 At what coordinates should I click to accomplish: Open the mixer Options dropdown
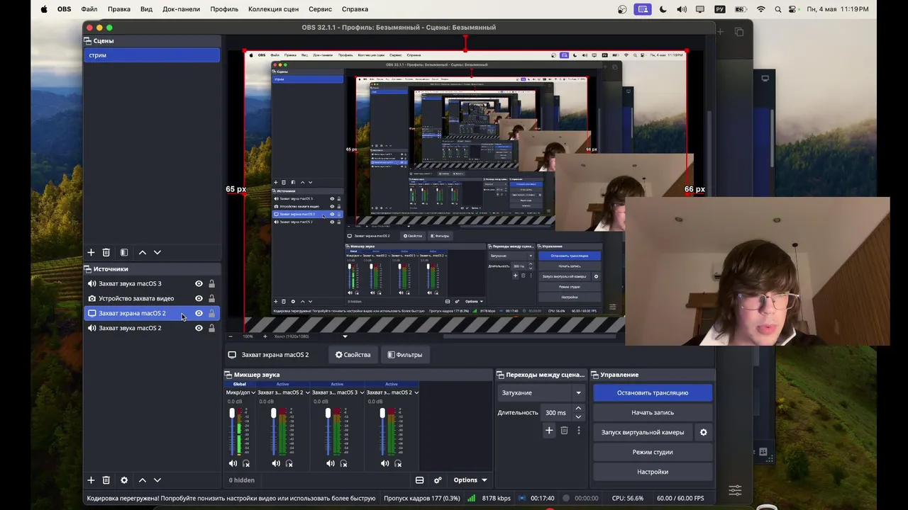(470, 480)
